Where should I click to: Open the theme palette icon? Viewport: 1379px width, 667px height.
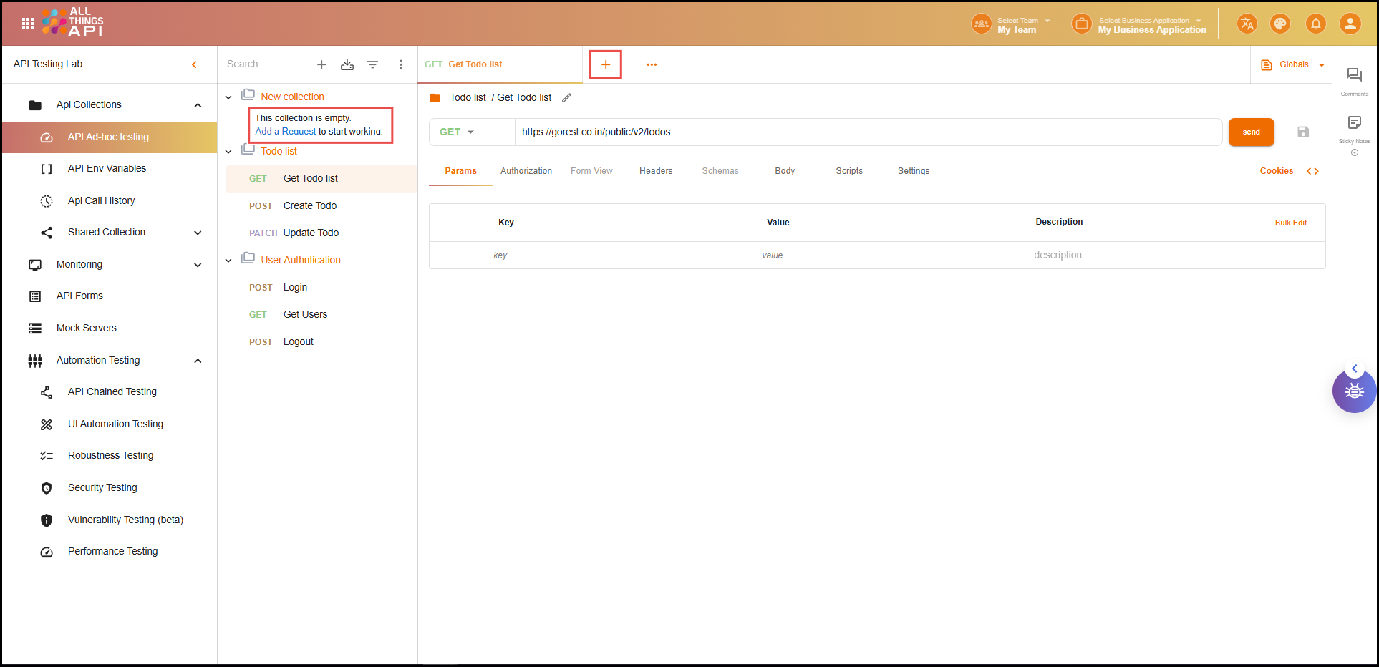point(1279,24)
